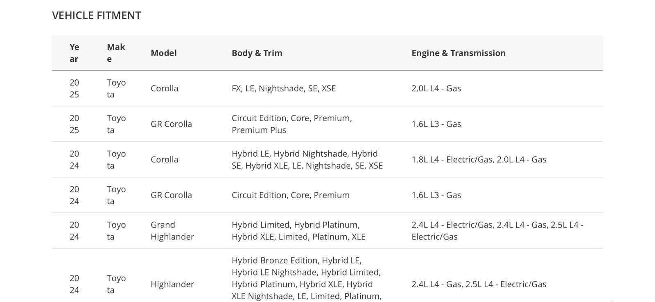Click the "1.8L L4 - Electric/Gas" engine cell

tap(479, 160)
